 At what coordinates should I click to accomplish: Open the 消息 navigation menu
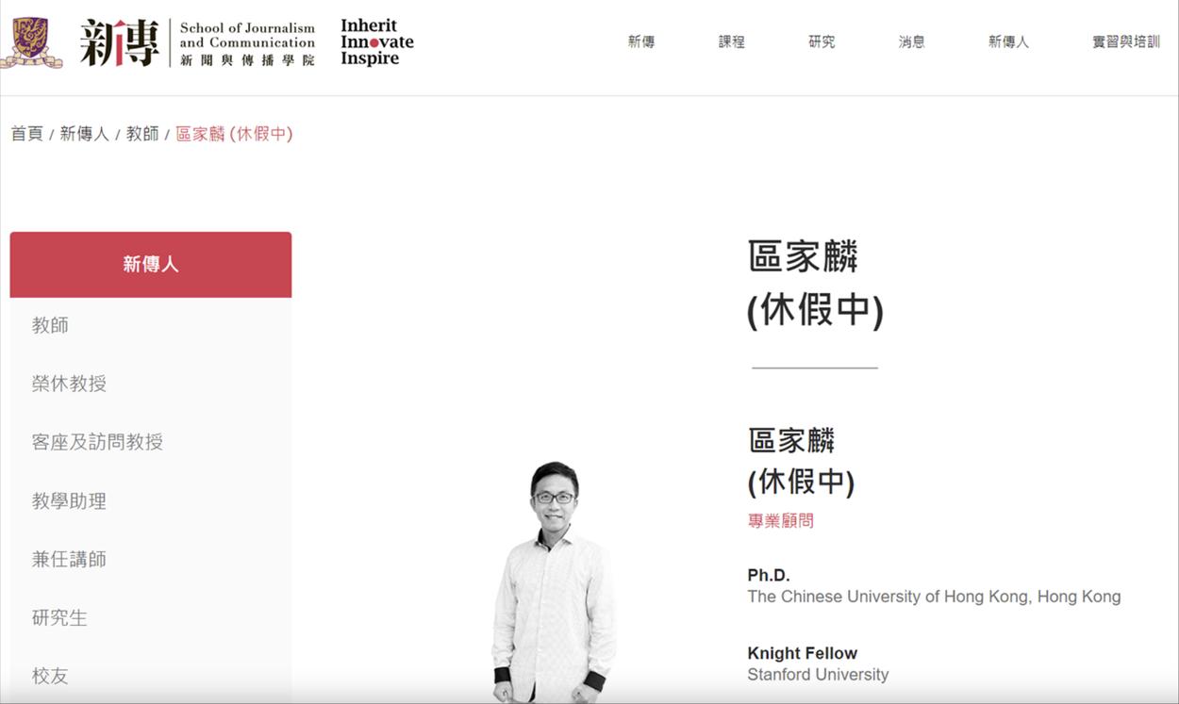pos(912,41)
